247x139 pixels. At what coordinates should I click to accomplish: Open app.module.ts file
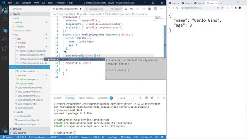click(25, 108)
